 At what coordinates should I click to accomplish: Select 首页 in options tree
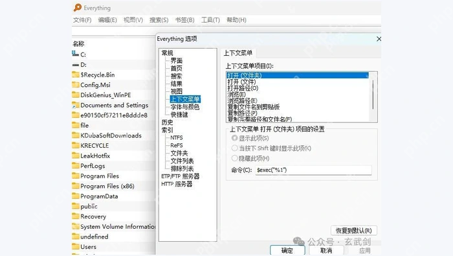(177, 68)
